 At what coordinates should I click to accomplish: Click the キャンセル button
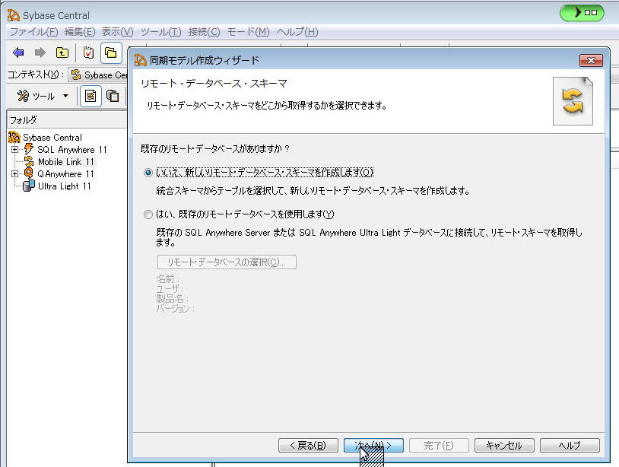coord(503,445)
